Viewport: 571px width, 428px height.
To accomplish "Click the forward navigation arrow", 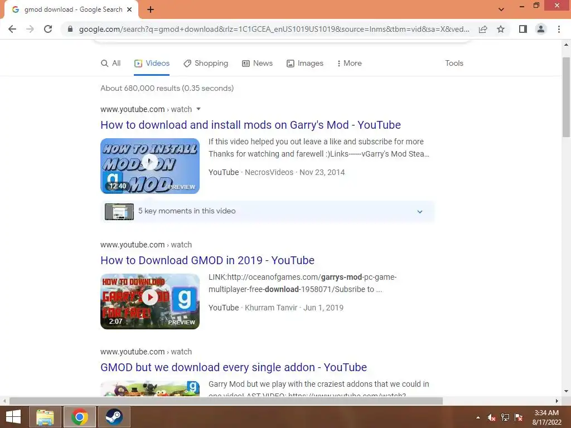I will click(x=30, y=29).
